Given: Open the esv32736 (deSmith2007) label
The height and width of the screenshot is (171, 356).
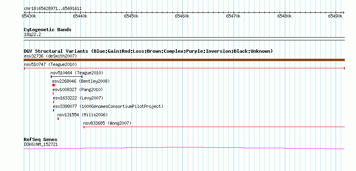Looking at the screenshot, I should (x=50, y=56).
